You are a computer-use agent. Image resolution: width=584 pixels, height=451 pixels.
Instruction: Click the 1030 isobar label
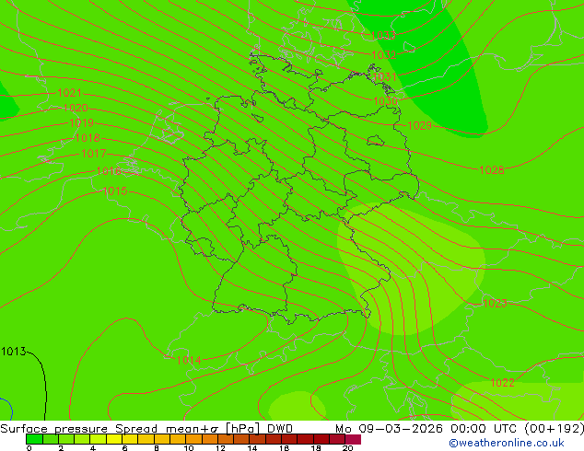click(385, 101)
